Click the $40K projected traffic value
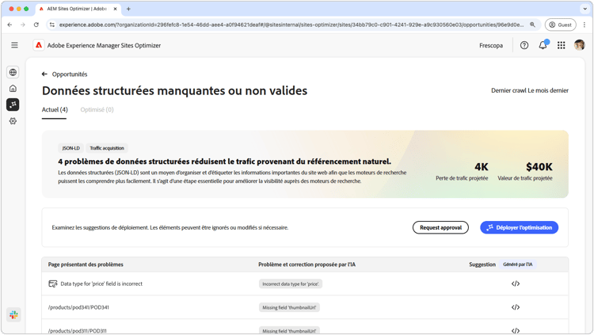The height and width of the screenshot is (335, 594). pyautogui.click(x=539, y=167)
